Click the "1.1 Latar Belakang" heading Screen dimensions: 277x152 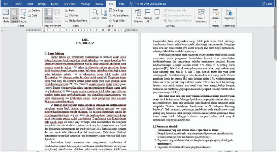55,54
